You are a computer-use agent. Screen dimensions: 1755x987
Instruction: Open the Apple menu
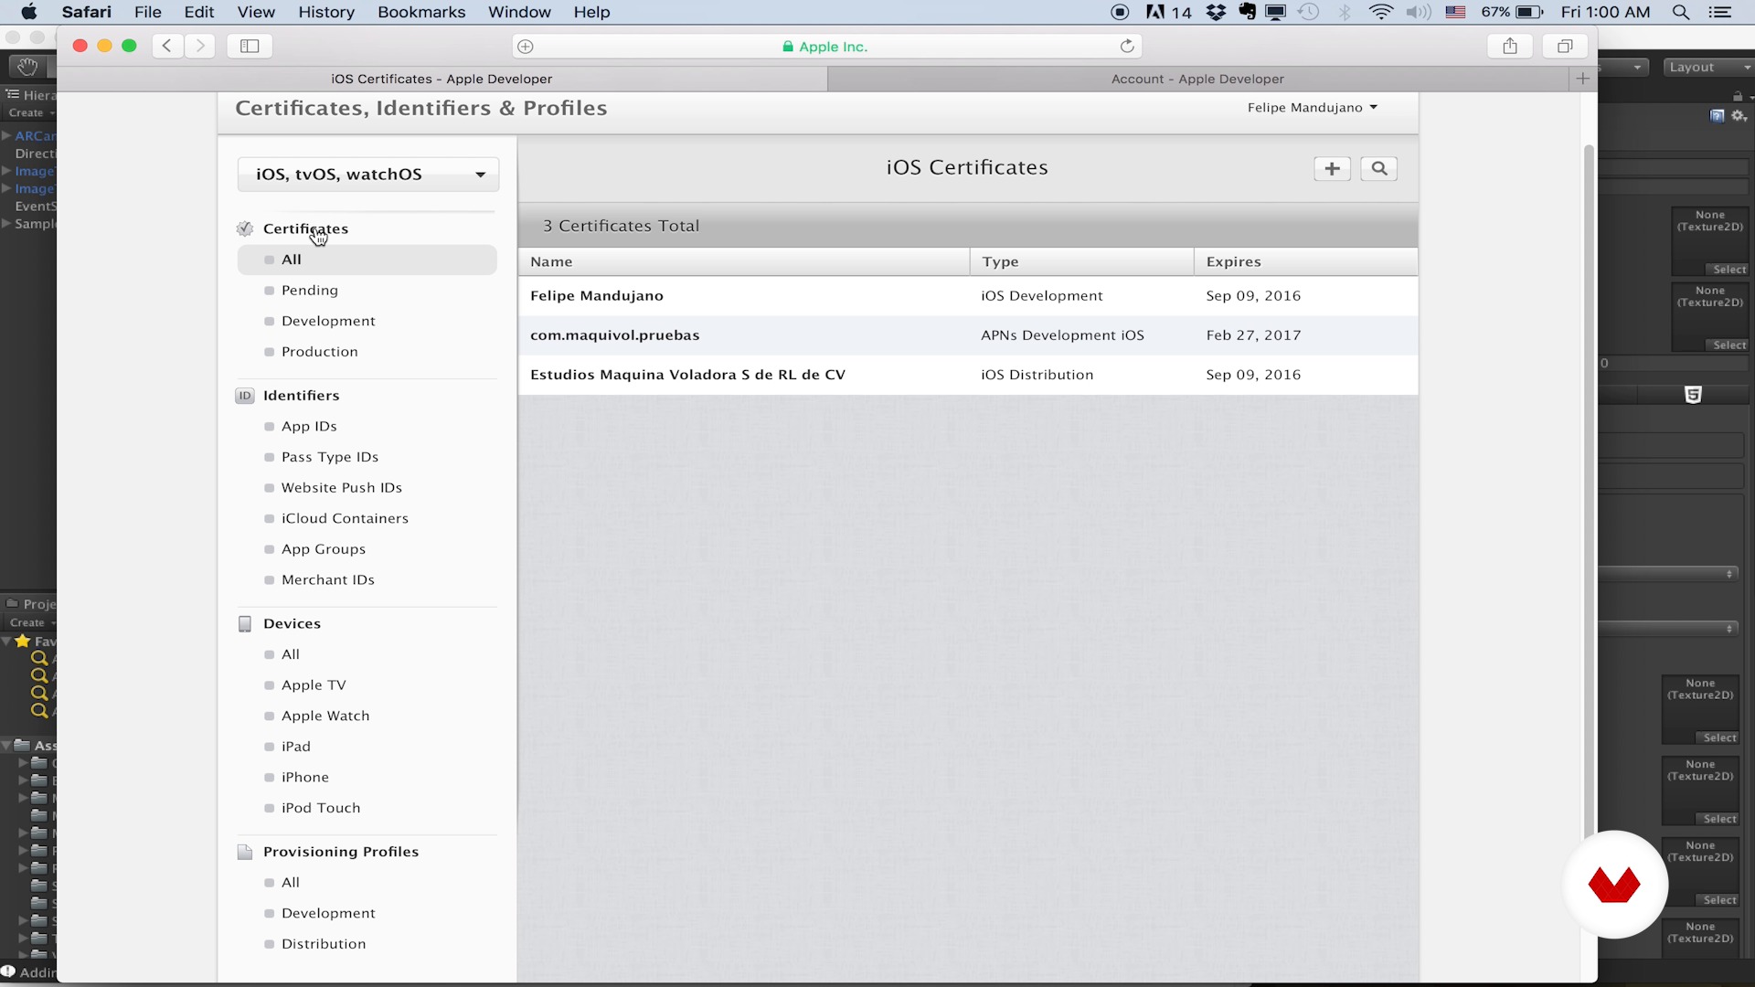29,12
